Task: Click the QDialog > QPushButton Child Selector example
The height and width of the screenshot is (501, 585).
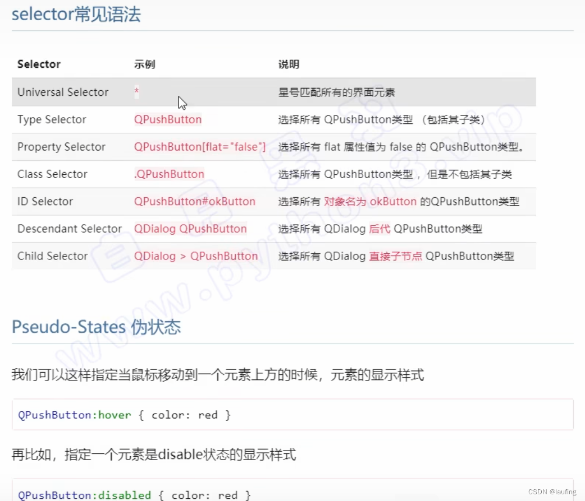Action: pyautogui.click(x=195, y=256)
